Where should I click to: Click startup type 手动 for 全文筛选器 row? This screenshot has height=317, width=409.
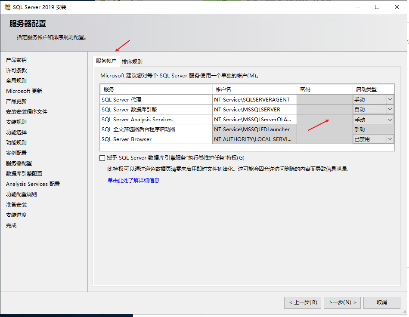click(x=374, y=129)
